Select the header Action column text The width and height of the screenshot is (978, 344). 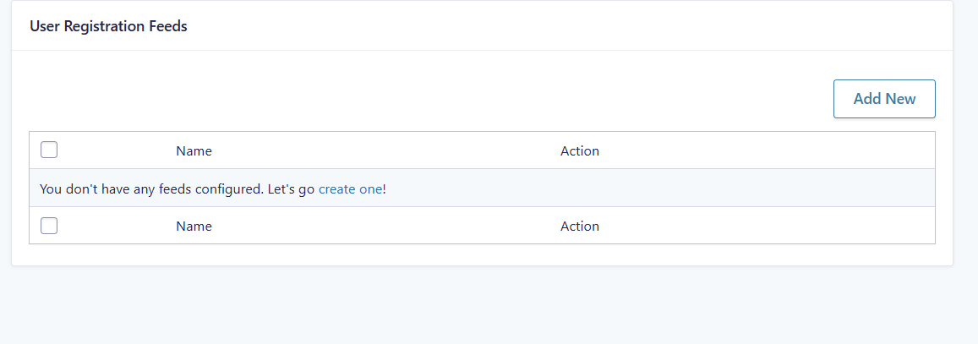[579, 151]
